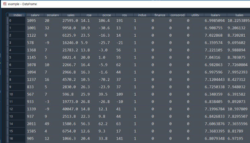The image size is (250, 143).
Task: Click the salary column header
Action: 35,15
